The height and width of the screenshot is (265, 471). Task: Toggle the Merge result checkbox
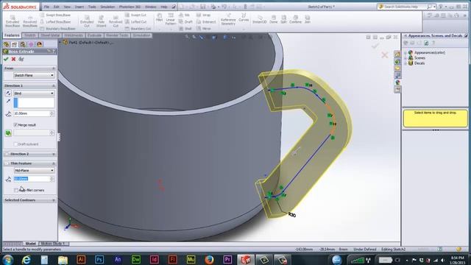15,124
